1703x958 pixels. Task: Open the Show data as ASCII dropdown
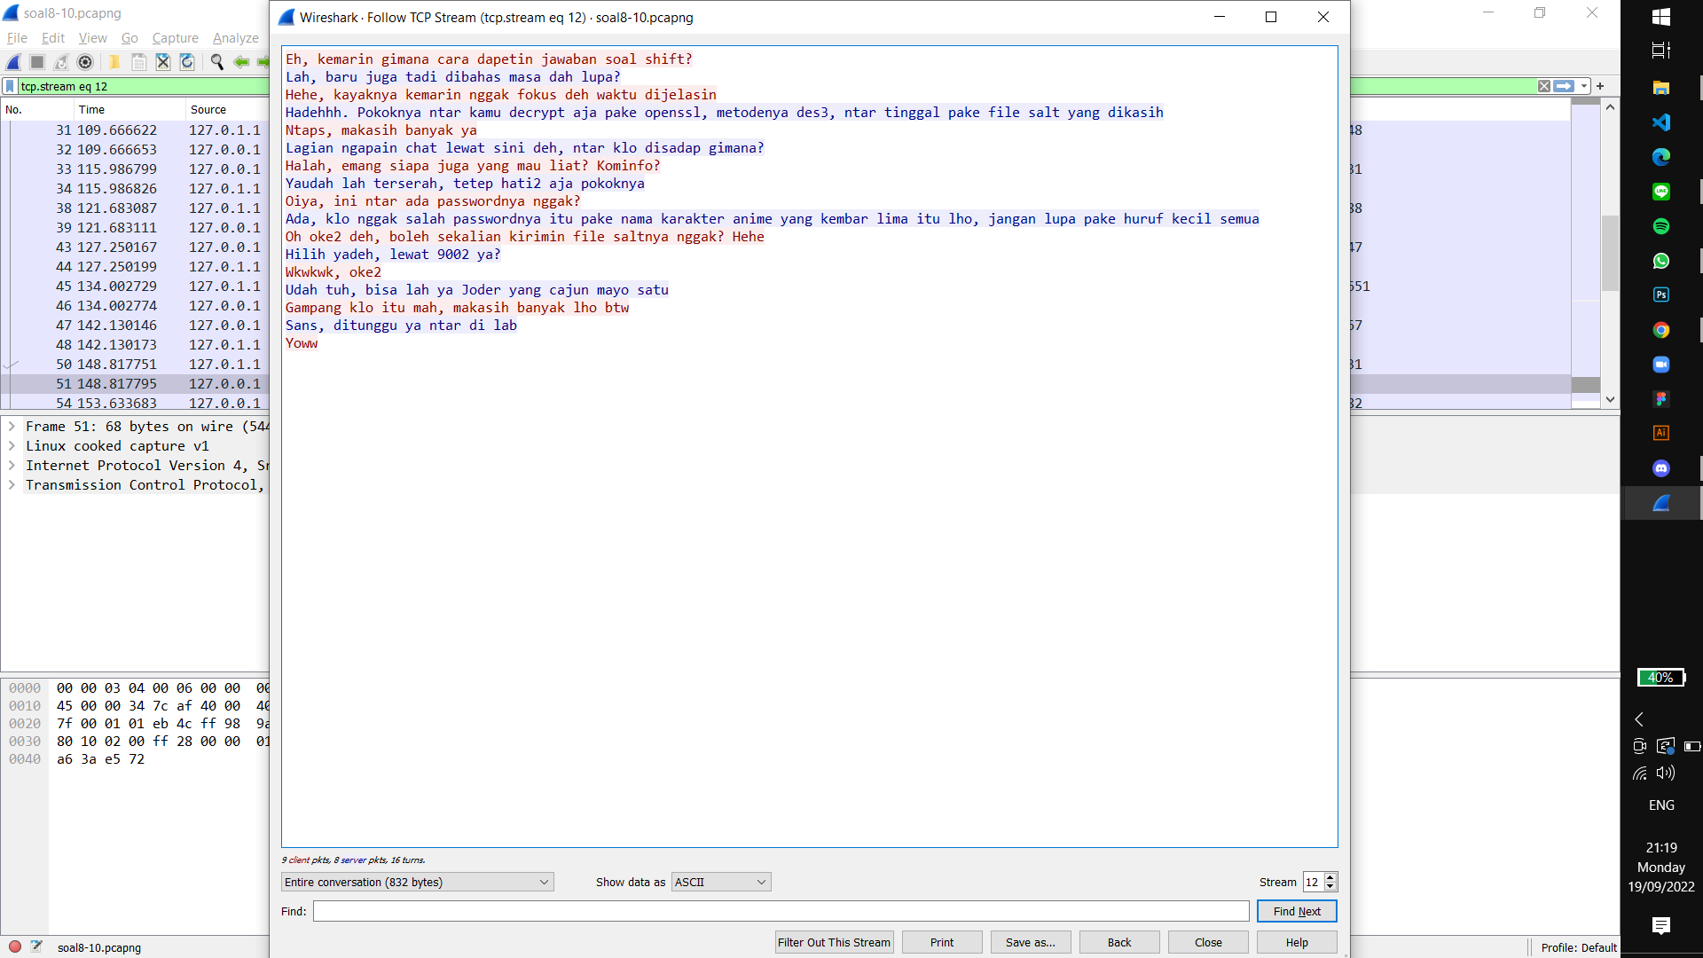[x=720, y=882]
